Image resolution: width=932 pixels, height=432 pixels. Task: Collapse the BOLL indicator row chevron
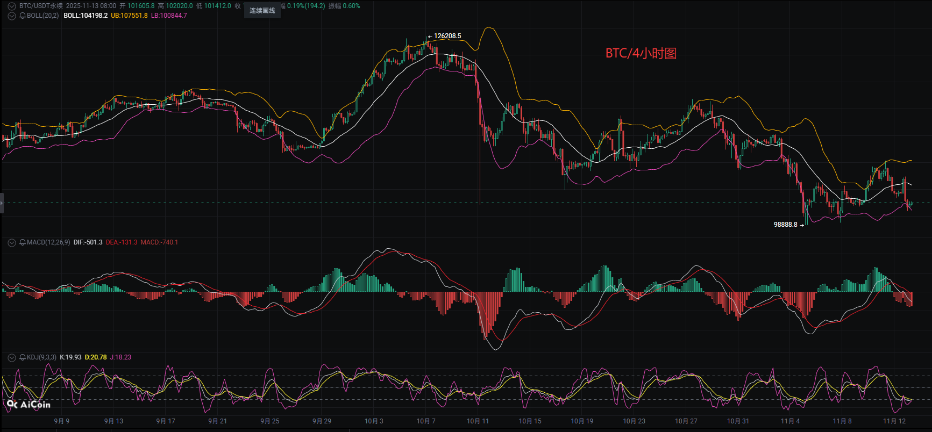pyautogui.click(x=11, y=16)
